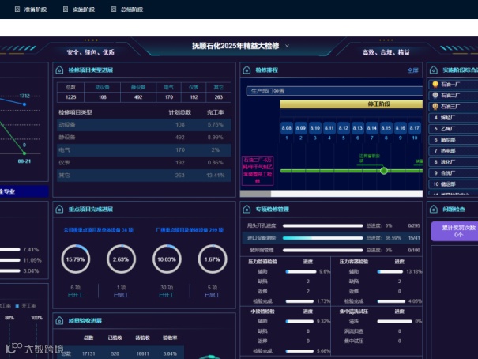This screenshot has height=359, width=478.
Task: Select the row with 8.99% completion rate
Action: pos(144,138)
